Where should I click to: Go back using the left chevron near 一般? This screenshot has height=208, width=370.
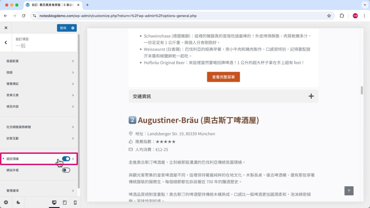[5, 42]
